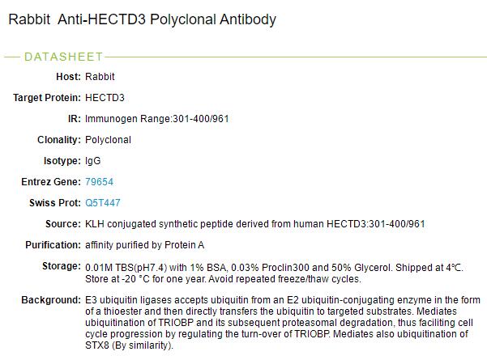Click the Polyclonal clonality value
This screenshot has height=360, width=487.
click(108, 139)
